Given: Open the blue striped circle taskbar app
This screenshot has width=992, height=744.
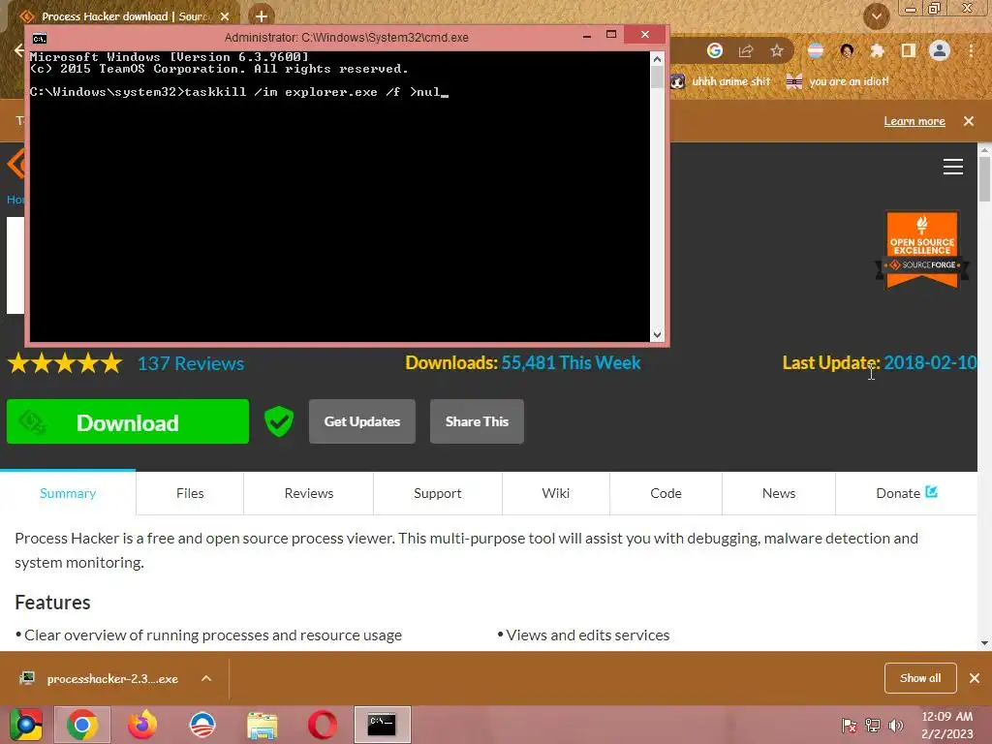Looking at the screenshot, I should point(202,725).
